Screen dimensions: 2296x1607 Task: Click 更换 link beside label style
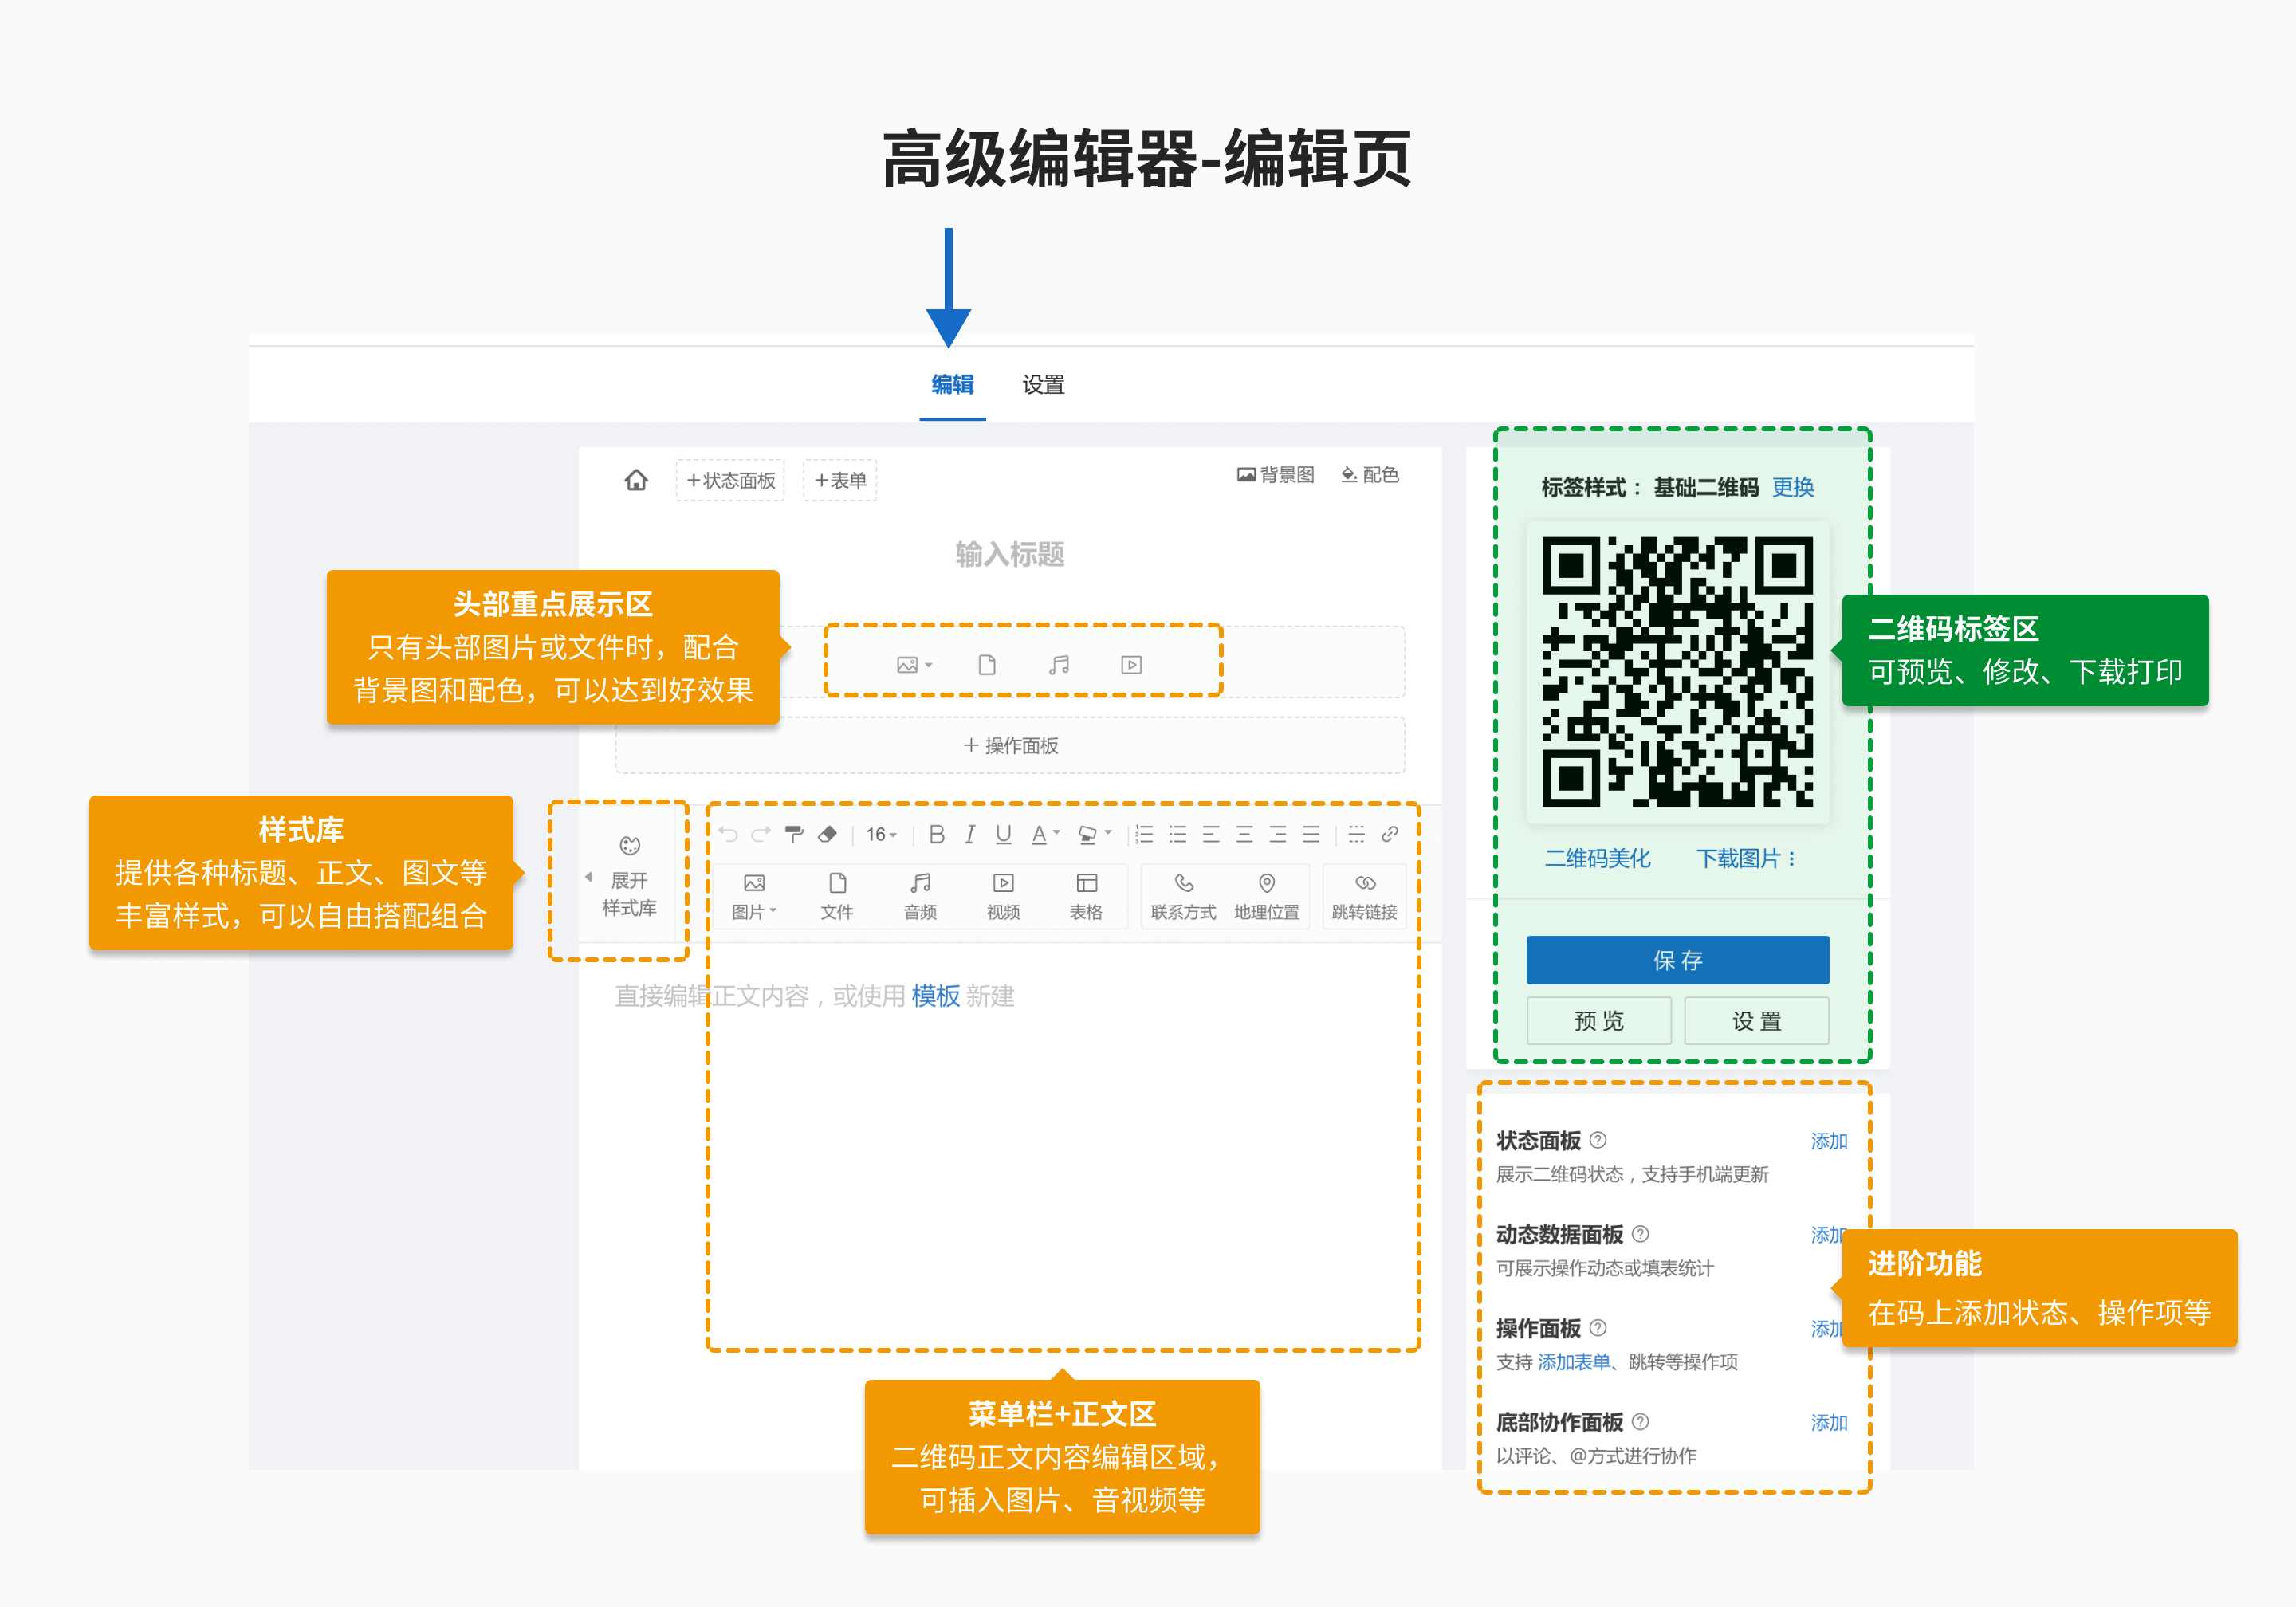point(1792,487)
